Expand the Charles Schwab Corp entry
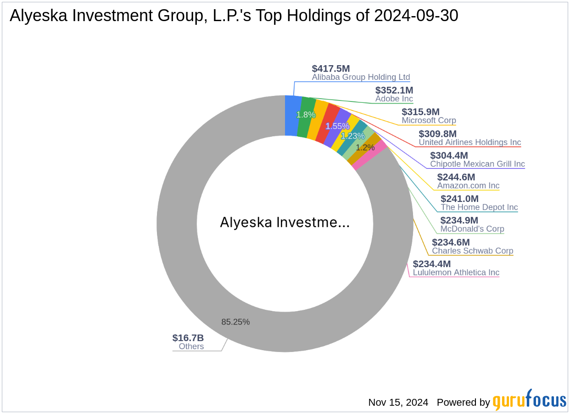The height and width of the screenshot is (414, 570). (x=473, y=251)
